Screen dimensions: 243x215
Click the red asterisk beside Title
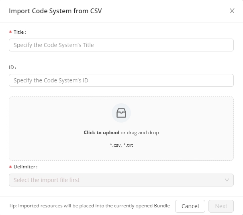click(10, 33)
